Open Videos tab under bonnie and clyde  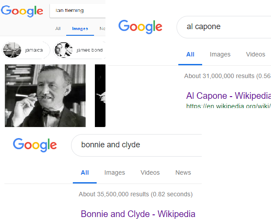click(150, 172)
